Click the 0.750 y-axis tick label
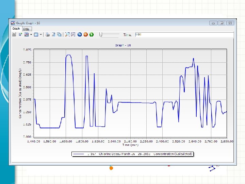 click(x=27, y=62)
